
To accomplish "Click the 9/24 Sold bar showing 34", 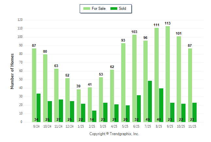I will coord(39,108).
